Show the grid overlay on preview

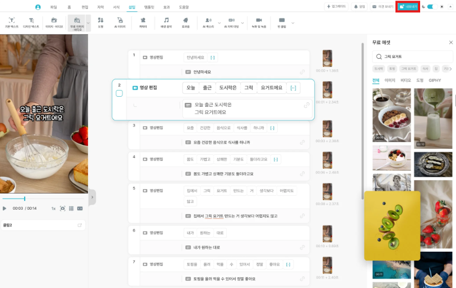point(71,209)
